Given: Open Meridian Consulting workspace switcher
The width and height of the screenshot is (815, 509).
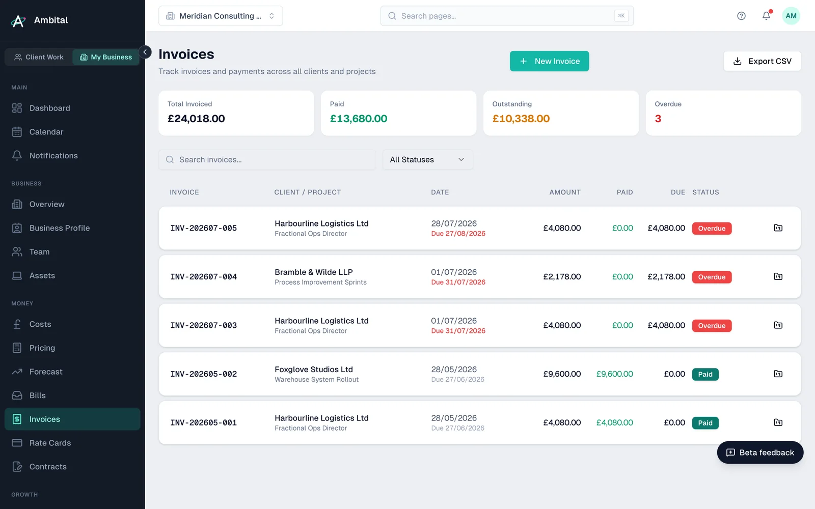Looking at the screenshot, I should point(221,16).
